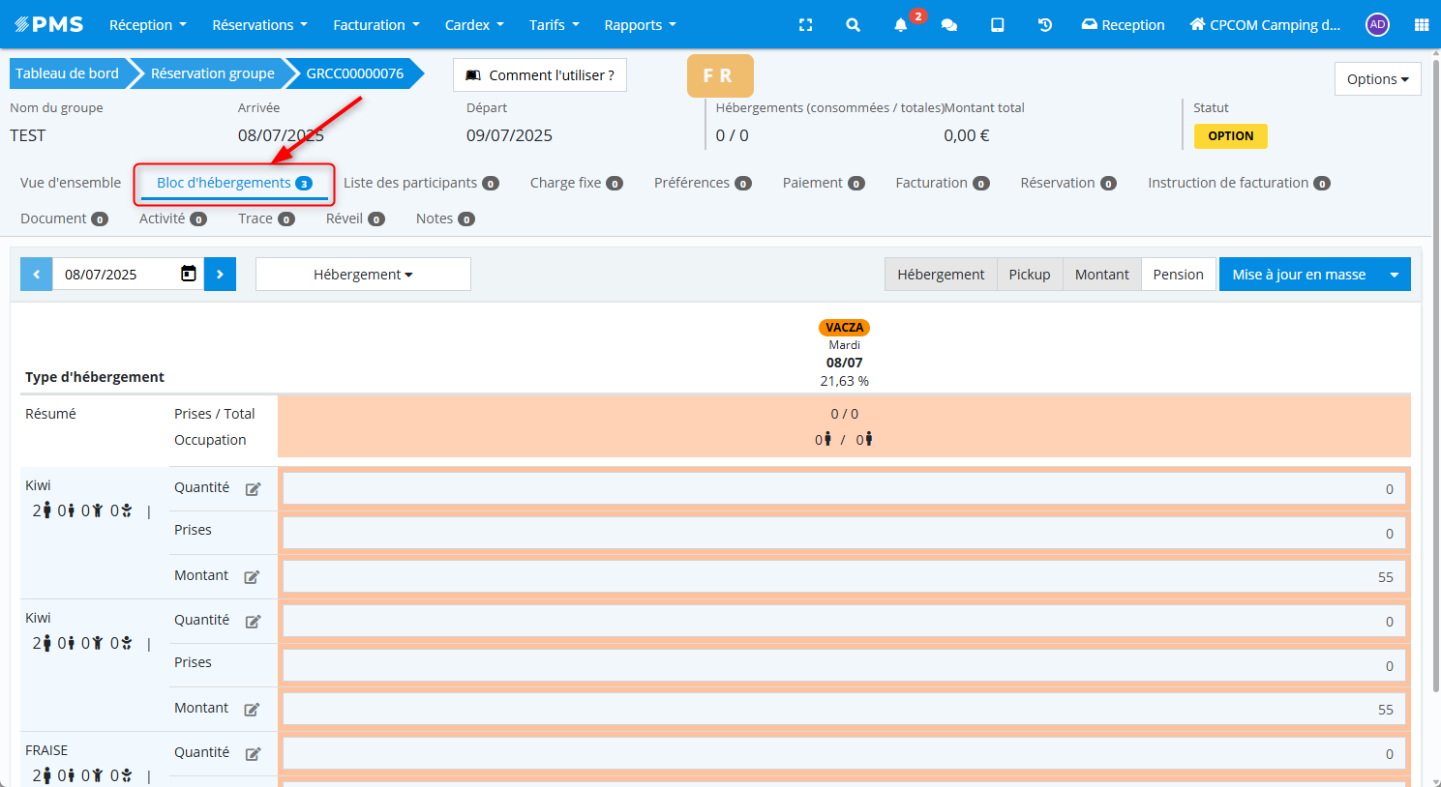Open notifications bell with badge
Screen dimensions: 1441x787
(901, 25)
